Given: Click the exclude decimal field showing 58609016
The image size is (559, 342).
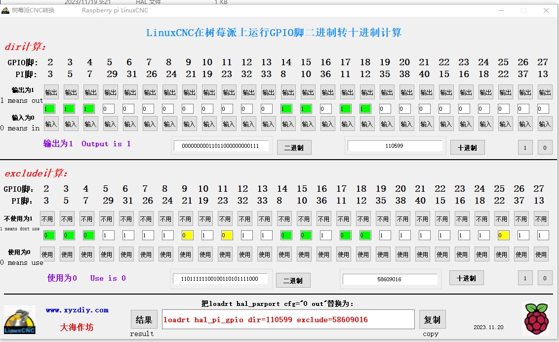Looking at the screenshot, I should tap(390, 279).
